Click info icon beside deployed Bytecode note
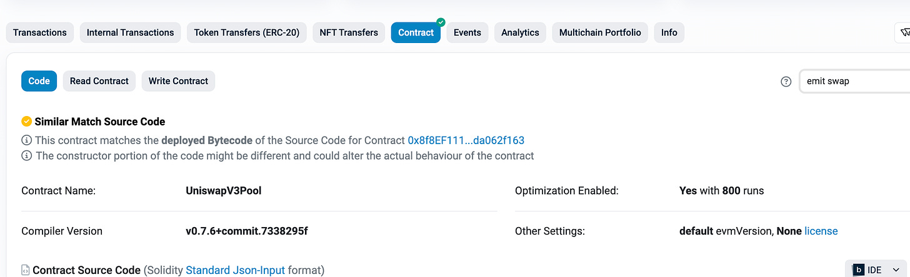The width and height of the screenshot is (910, 277). tap(26, 140)
